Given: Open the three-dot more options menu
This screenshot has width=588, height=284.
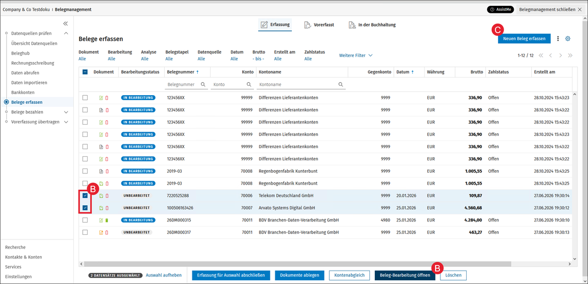Looking at the screenshot, I should coord(558,39).
